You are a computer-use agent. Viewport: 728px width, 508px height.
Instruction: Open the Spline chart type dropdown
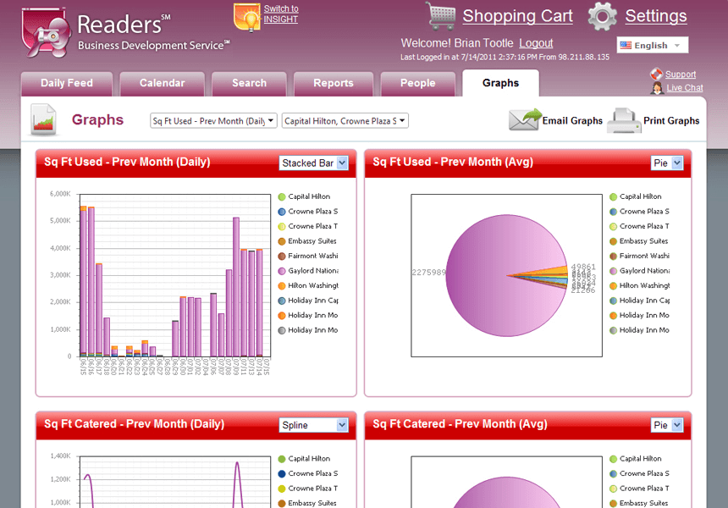pos(313,425)
